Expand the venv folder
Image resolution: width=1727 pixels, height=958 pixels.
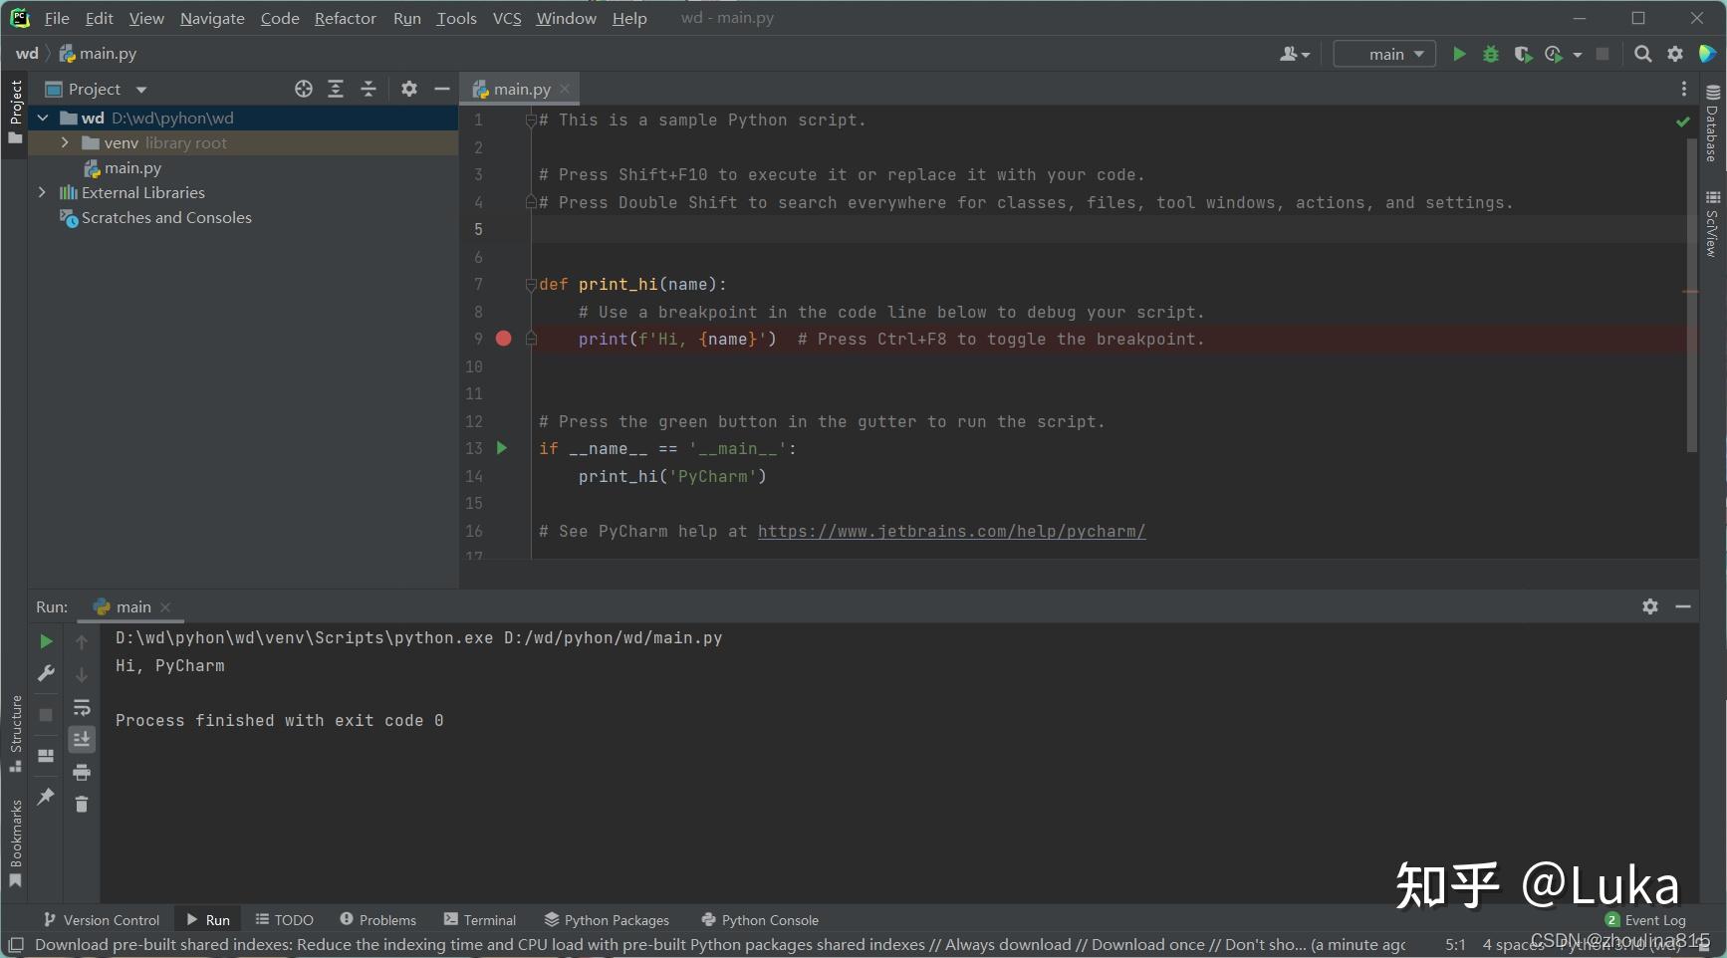65,142
